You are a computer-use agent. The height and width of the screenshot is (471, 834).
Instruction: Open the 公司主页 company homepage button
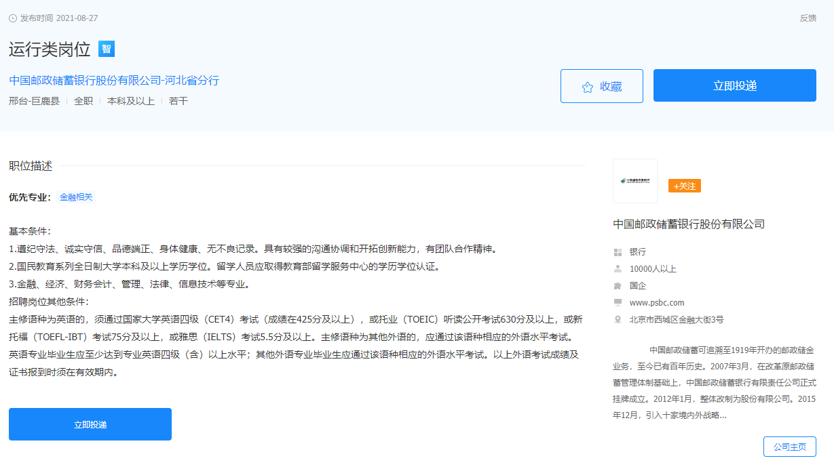(790, 447)
